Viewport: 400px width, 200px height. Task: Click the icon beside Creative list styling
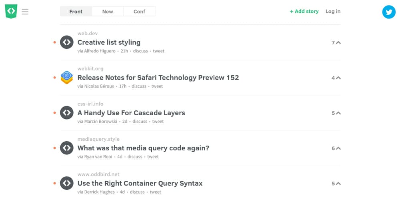66,42
